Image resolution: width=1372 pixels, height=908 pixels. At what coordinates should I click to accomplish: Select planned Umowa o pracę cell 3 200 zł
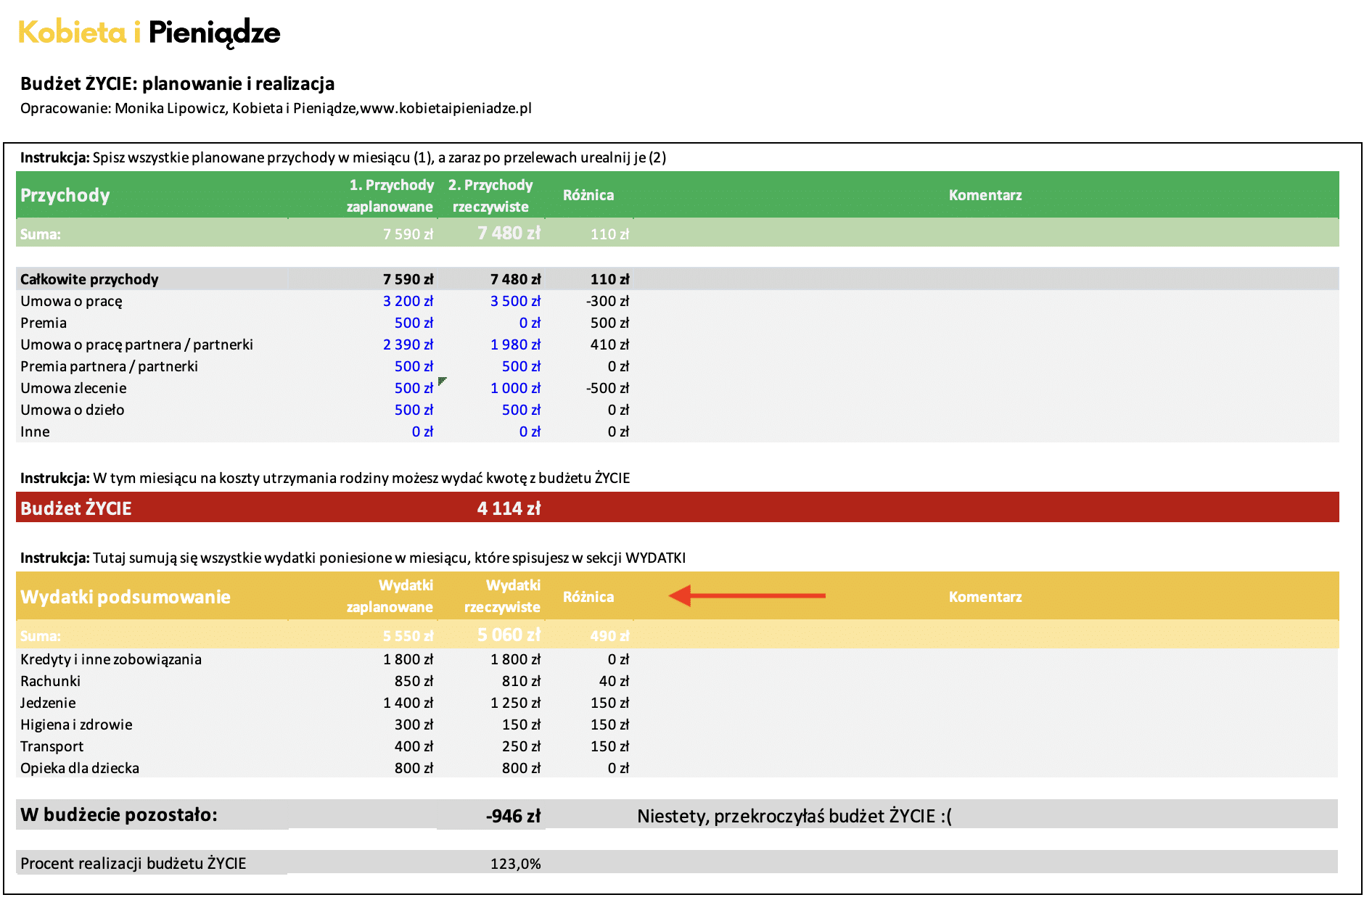[408, 301]
